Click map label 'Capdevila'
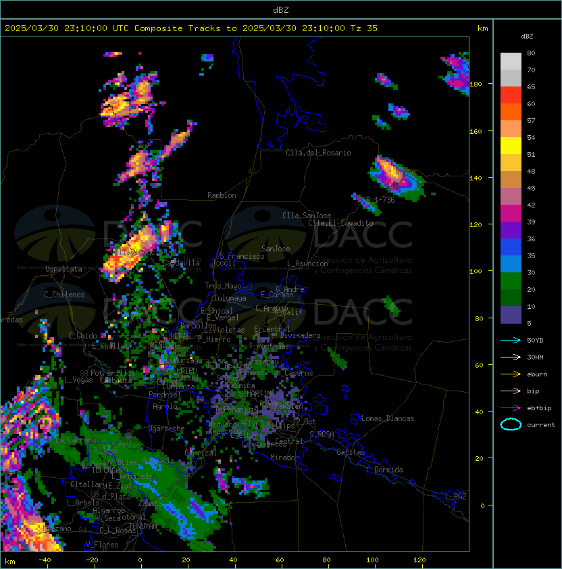 tap(181, 263)
